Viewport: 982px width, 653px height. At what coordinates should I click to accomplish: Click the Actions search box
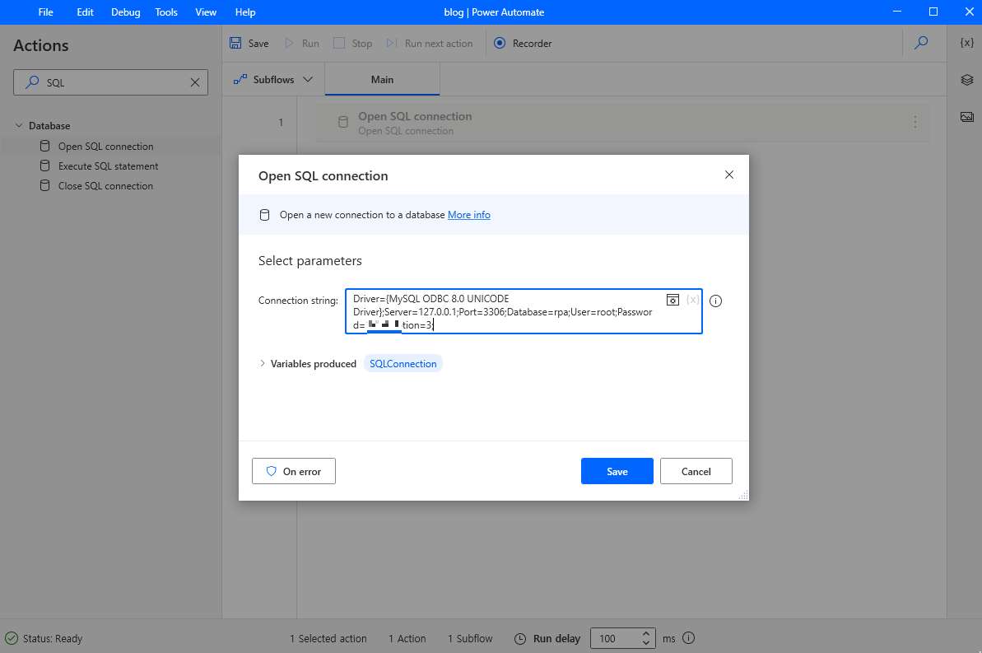point(110,82)
